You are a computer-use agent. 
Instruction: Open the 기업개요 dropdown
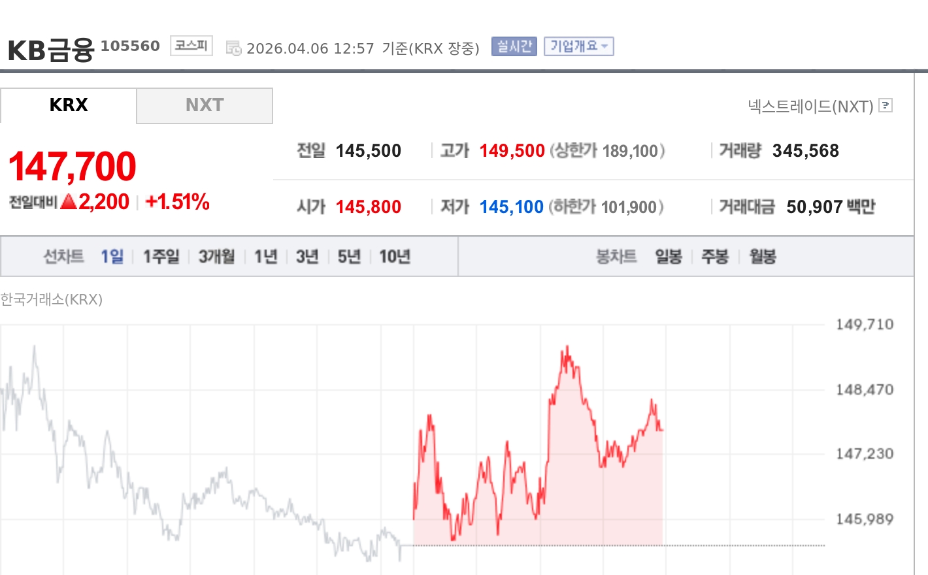click(578, 46)
